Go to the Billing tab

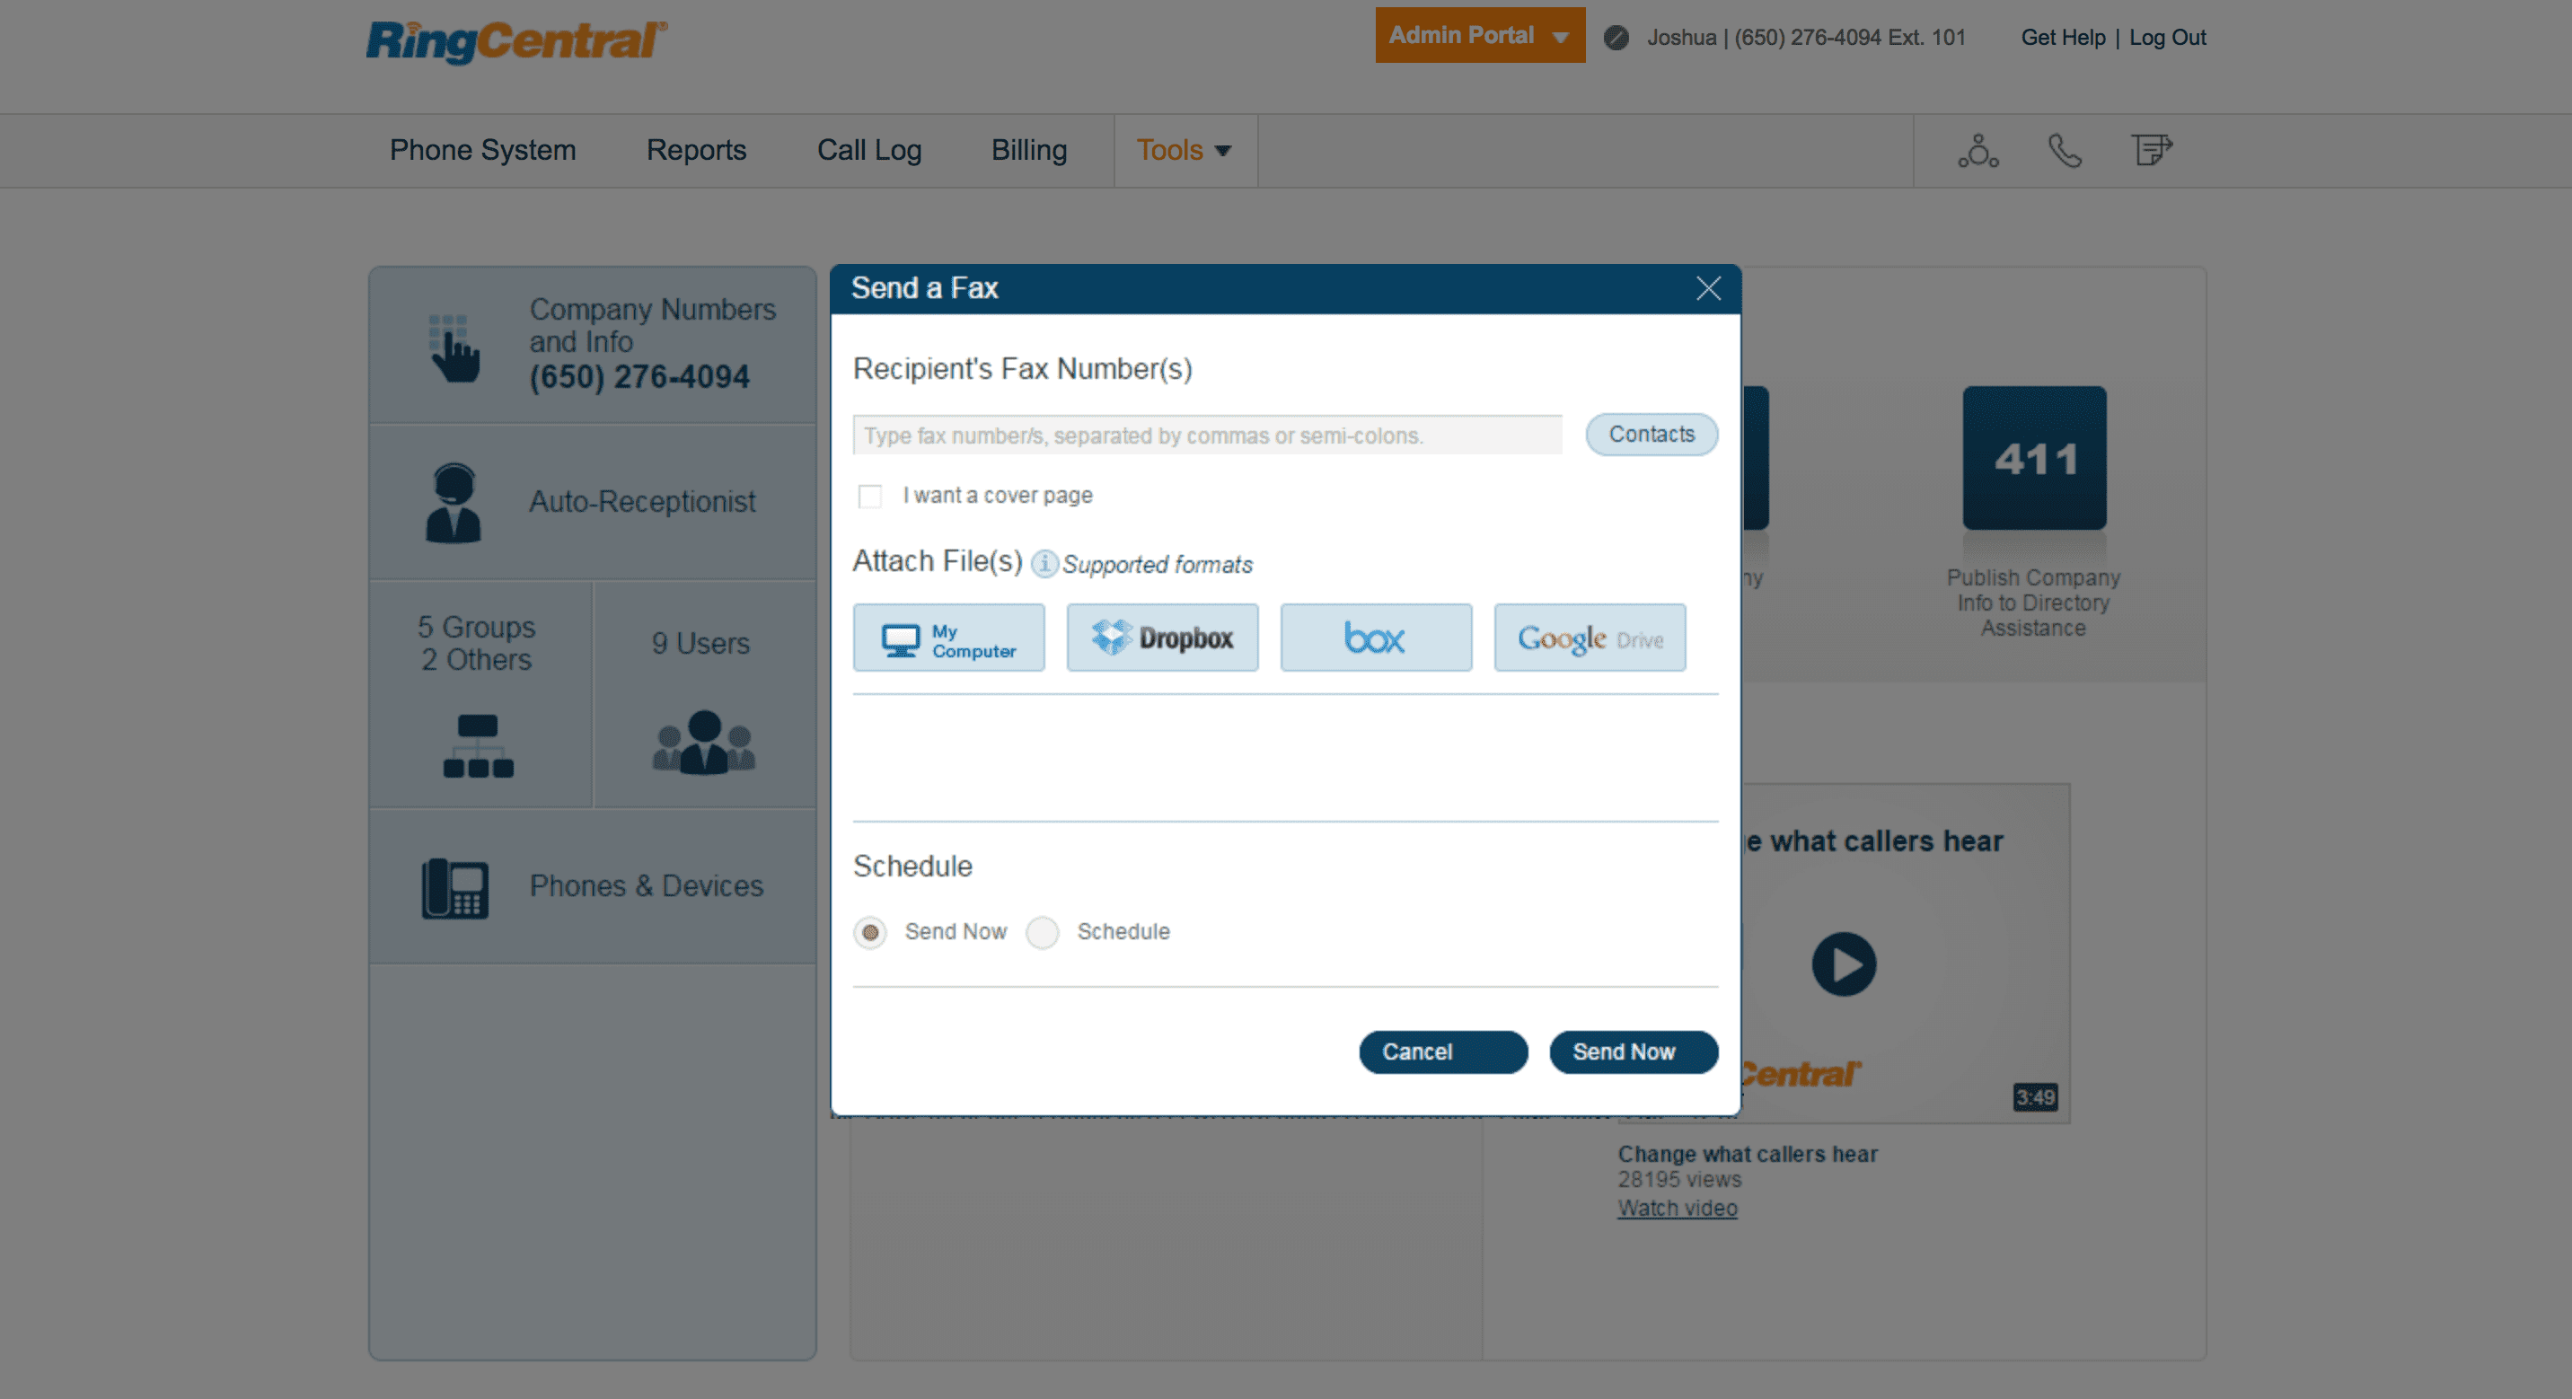click(1028, 151)
